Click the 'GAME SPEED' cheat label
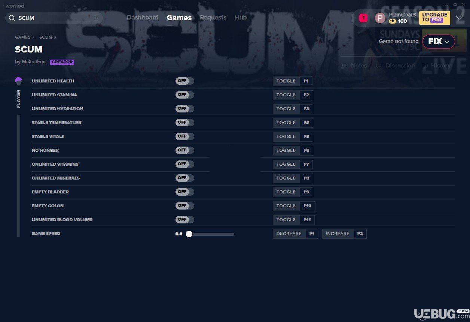This screenshot has width=470, height=322. point(46,234)
